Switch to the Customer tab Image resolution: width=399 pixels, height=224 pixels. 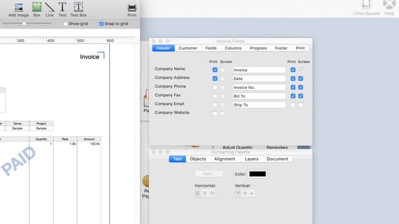188,48
